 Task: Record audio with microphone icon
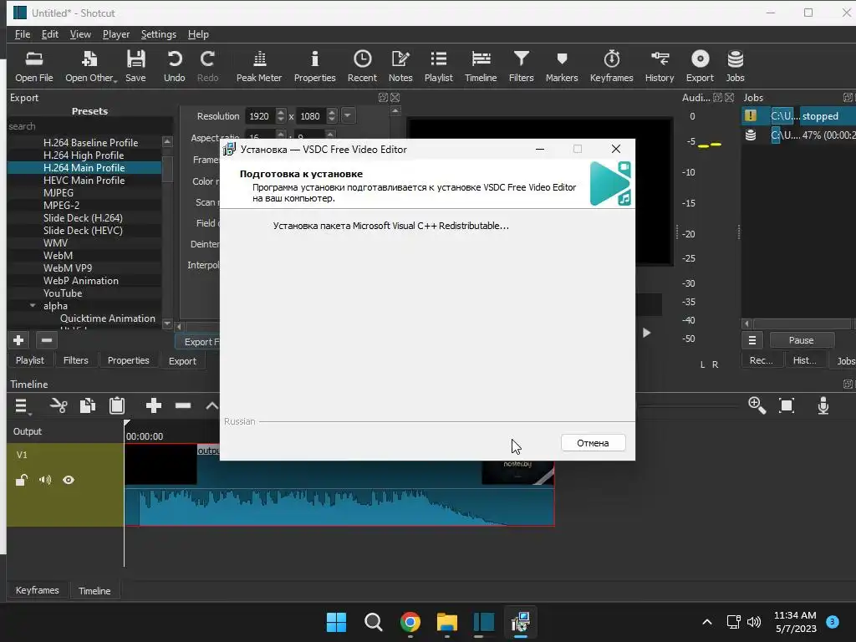point(823,405)
